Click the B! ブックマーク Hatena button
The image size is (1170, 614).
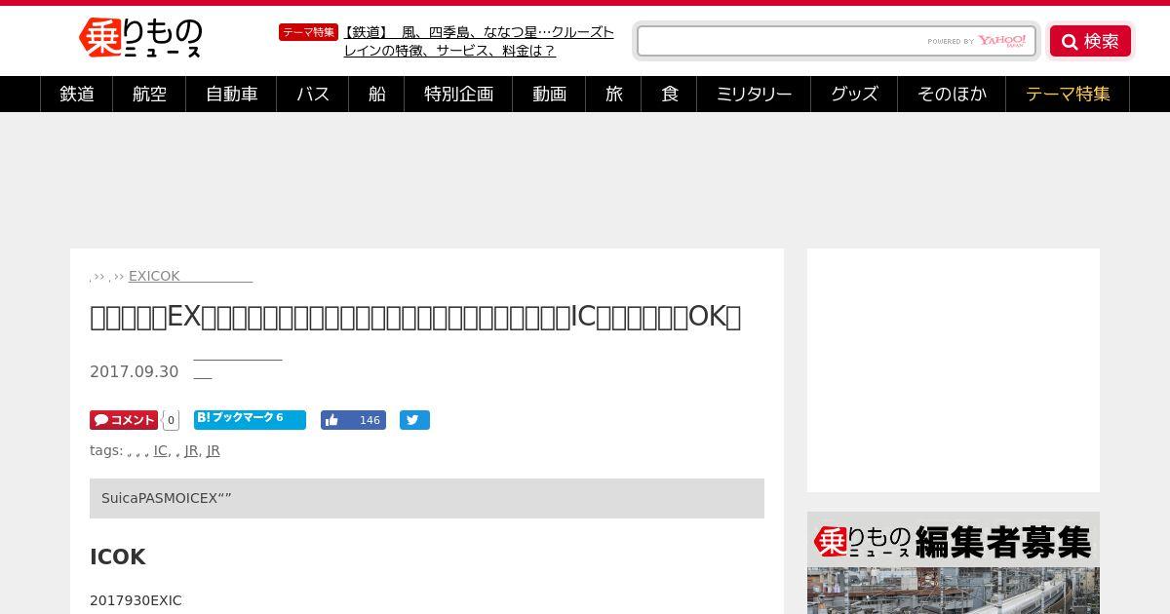[250, 420]
